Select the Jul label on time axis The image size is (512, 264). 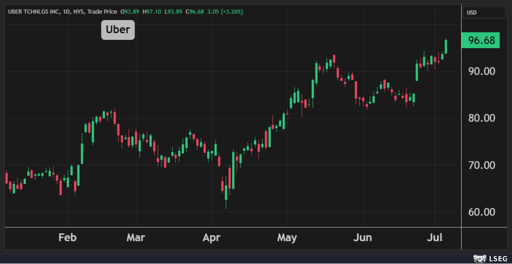pos(435,238)
